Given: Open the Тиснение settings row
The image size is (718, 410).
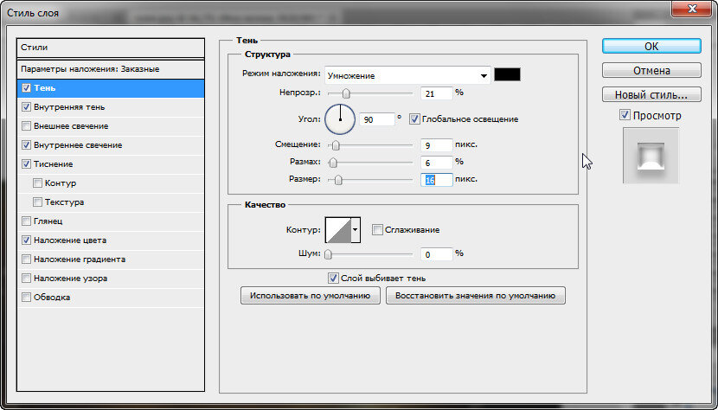Looking at the screenshot, I should [111, 164].
